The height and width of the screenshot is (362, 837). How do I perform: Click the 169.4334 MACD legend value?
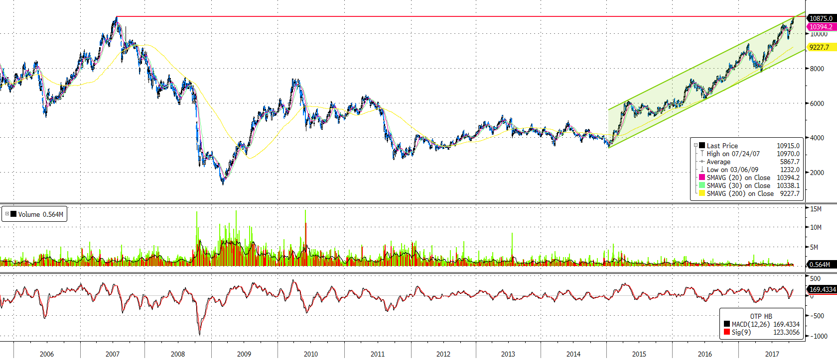coord(786,324)
